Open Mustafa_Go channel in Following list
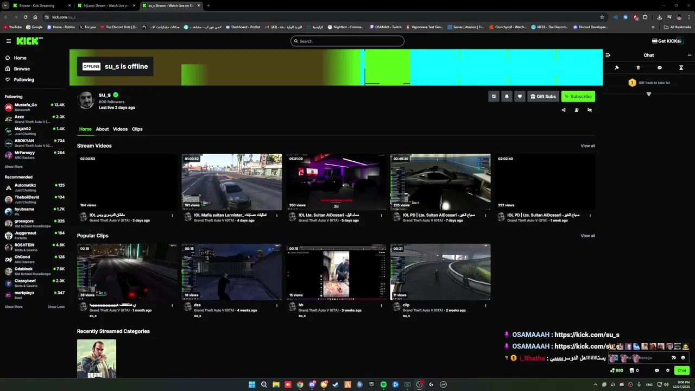The width and height of the screenshot is (695, 391). click(35, 107)
